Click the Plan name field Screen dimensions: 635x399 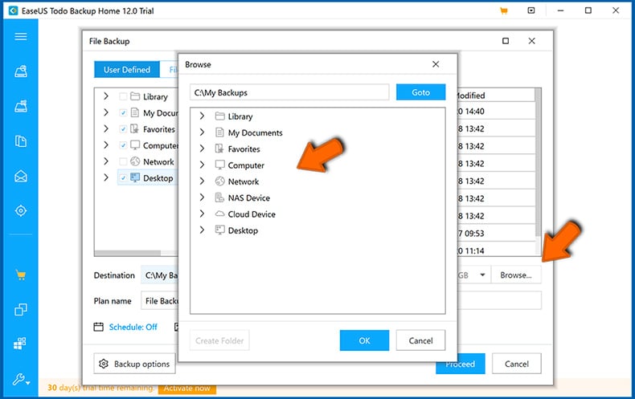click(160, 301)
